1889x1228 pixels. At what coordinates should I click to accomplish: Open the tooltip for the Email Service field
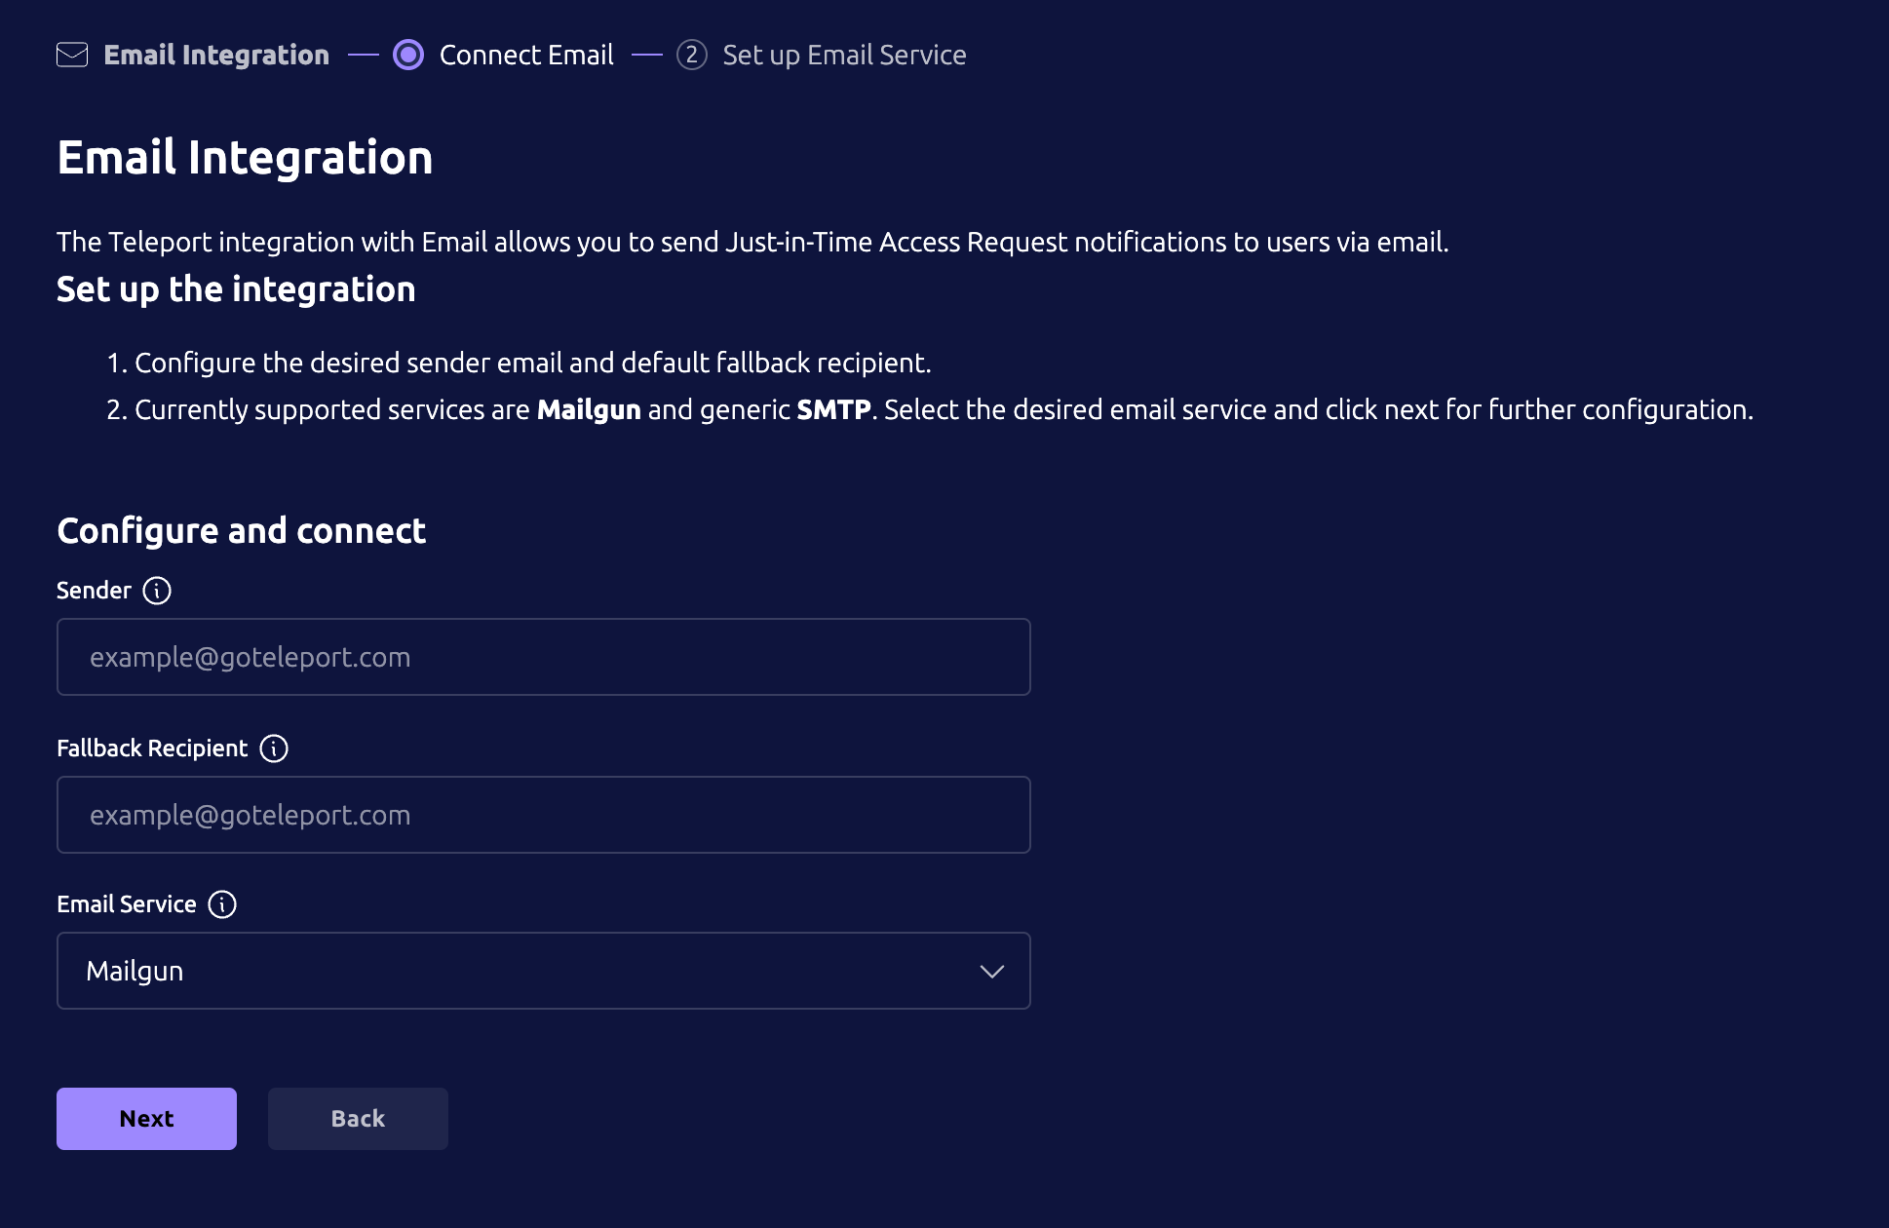coord(222,904)
